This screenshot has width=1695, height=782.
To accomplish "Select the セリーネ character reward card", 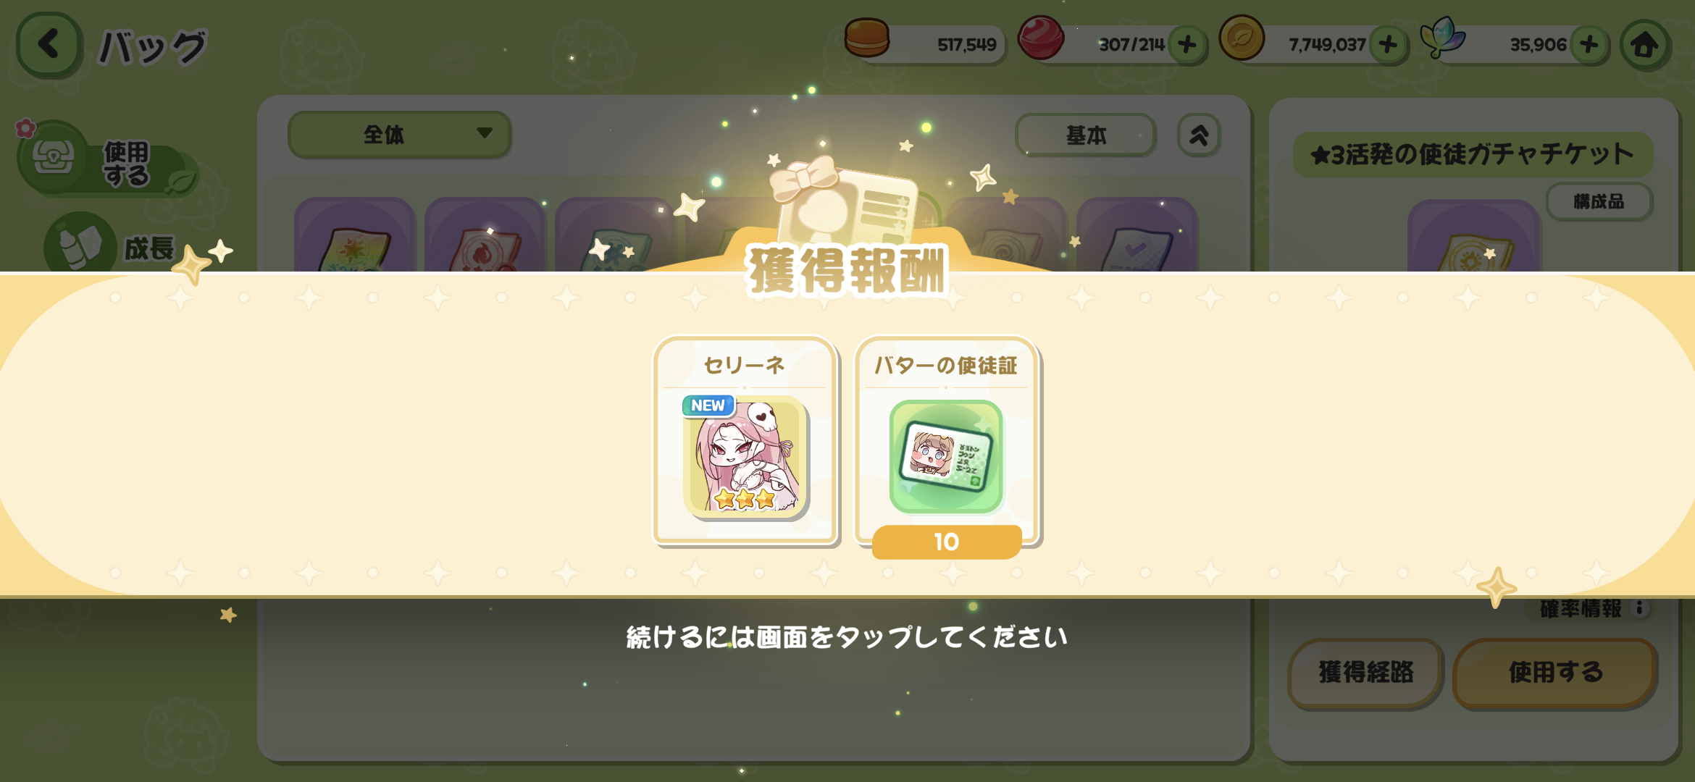I will pos(745,440).
